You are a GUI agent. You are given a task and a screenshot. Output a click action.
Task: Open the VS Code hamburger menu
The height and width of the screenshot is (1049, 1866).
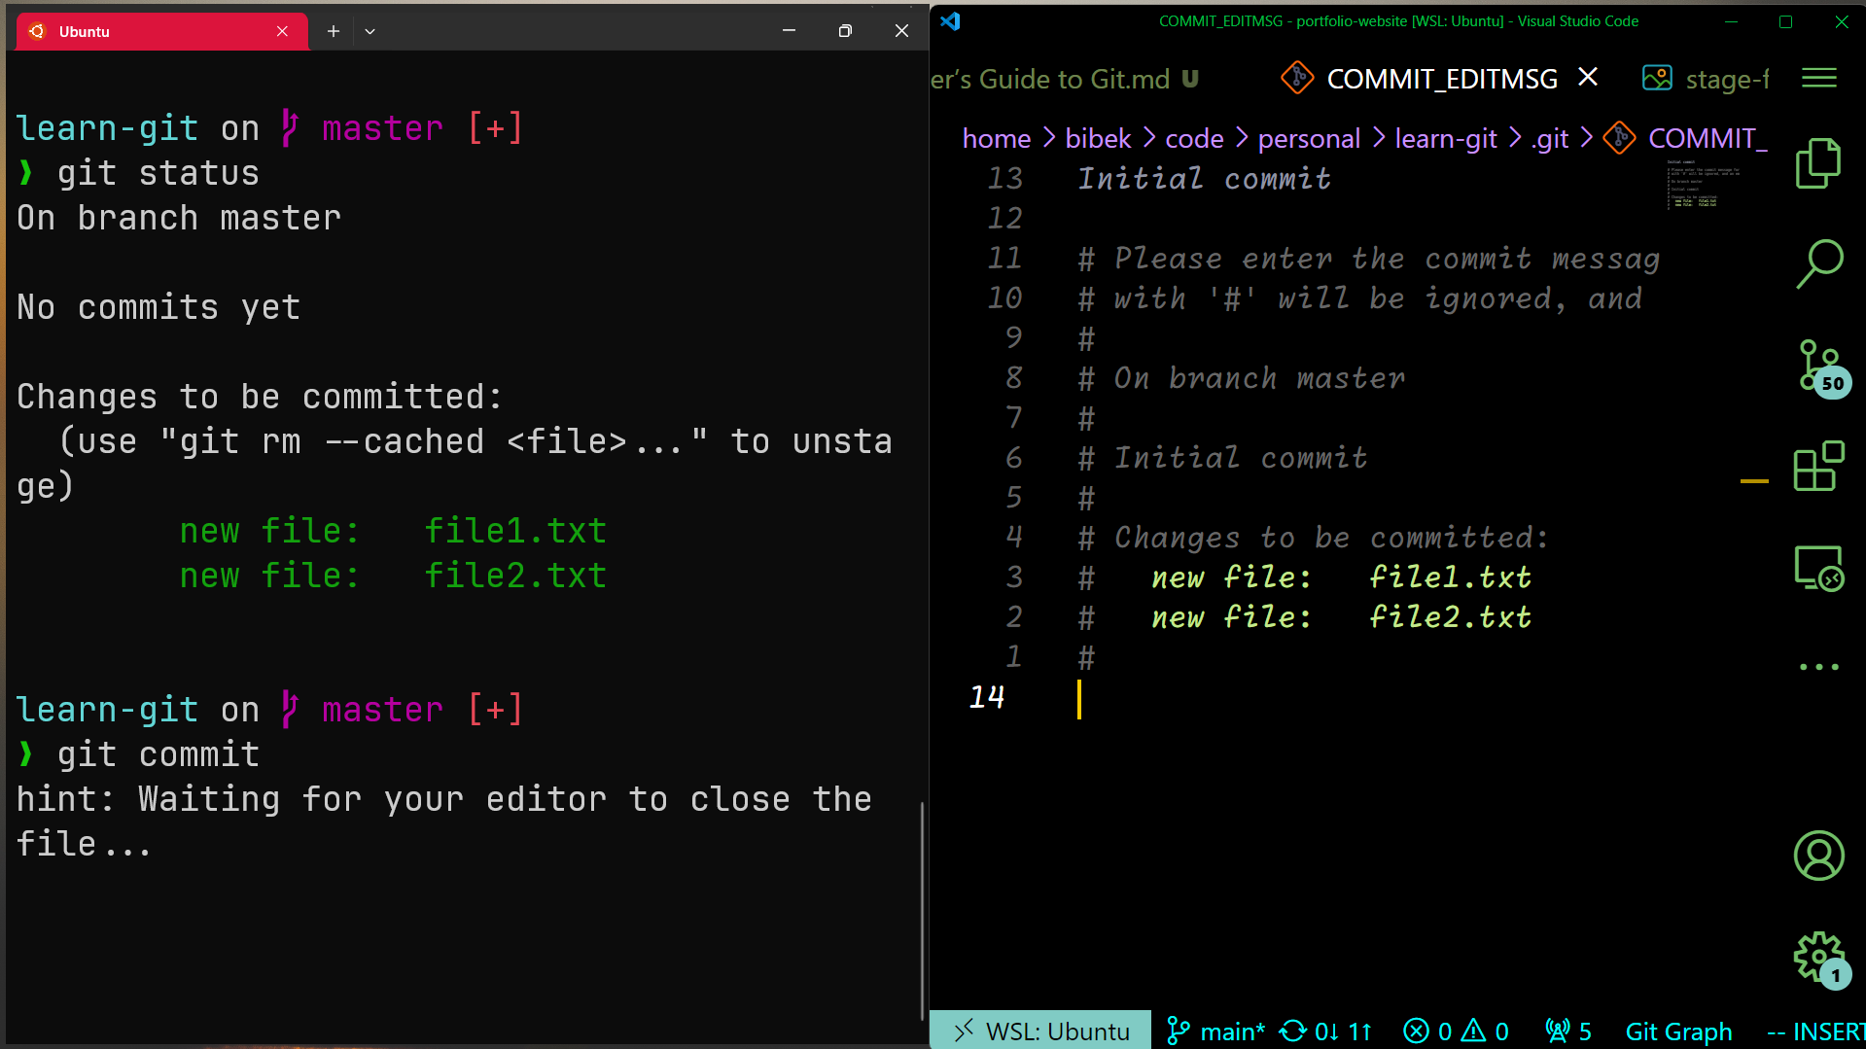pos(1818,78)
